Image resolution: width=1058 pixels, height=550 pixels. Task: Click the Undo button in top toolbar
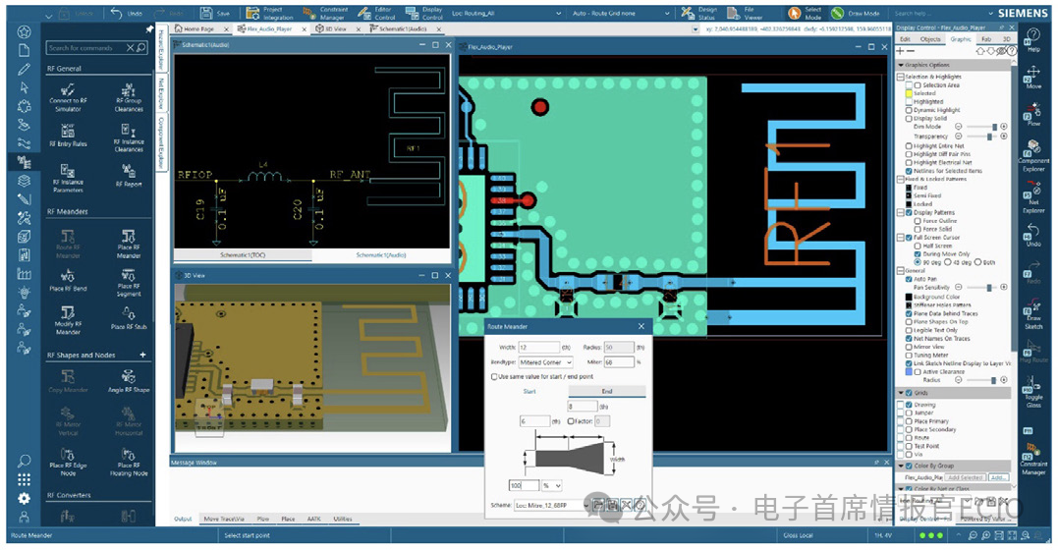coord(126,13)
